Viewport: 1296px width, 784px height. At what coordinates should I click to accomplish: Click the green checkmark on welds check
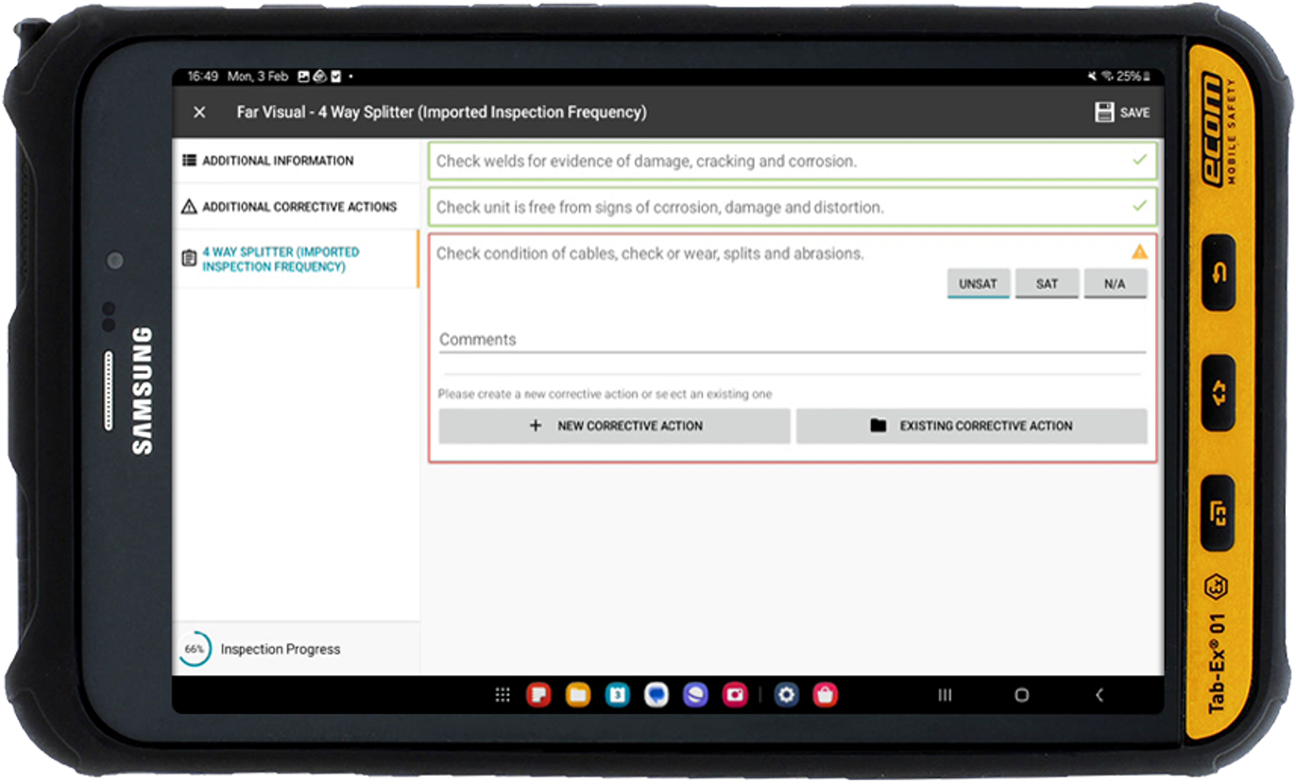click(1139, 160)
